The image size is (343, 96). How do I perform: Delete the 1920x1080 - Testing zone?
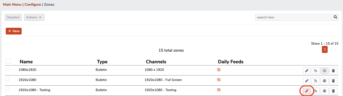(x=333, y=91)
